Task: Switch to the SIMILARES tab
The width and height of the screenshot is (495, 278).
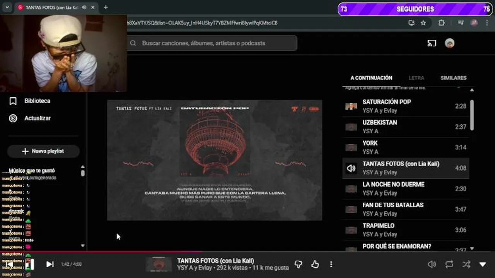Action: pyautogui.click(x=453, y=78)
